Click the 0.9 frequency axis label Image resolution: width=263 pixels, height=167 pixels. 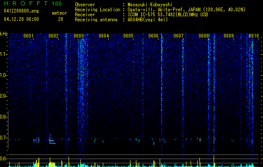[3, 96]
